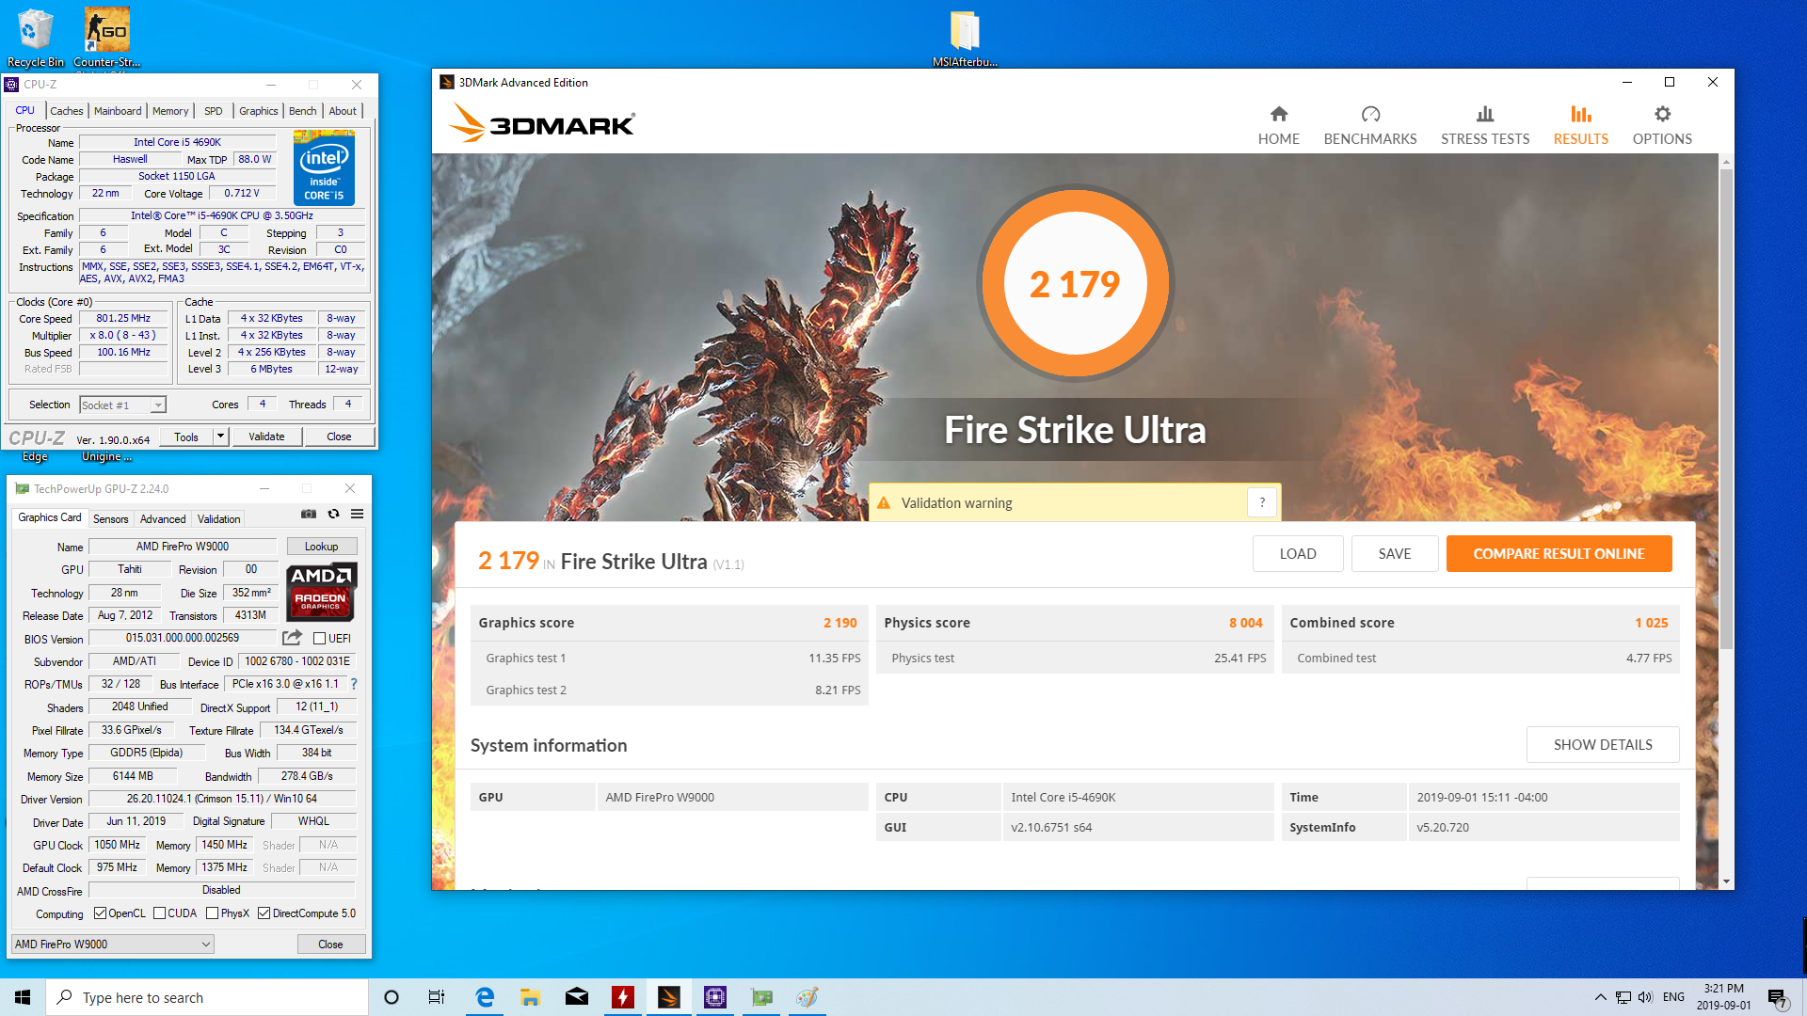Viewport: 1807px width, 1016px height.
Task: Open the 3DMark Home section
Action: tap(1278, 125)
